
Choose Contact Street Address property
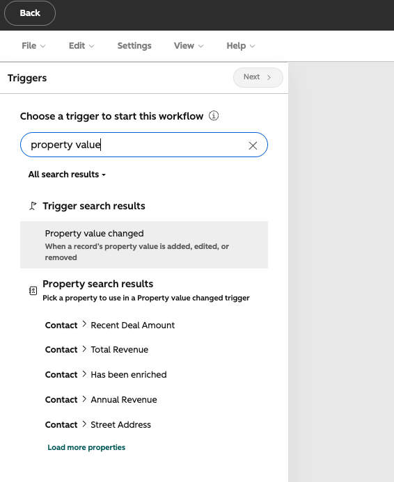click(98, 425)
